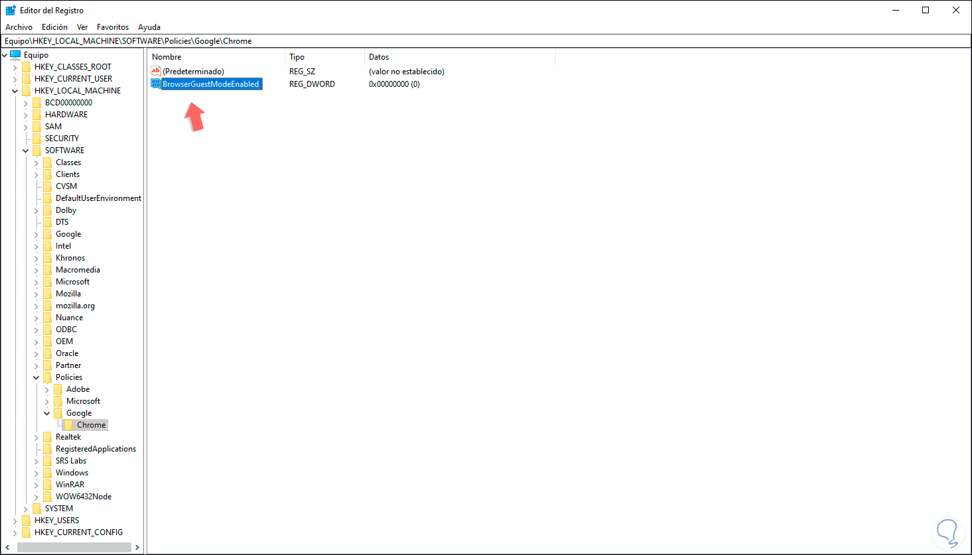The image size is (972, 555).
Task: Click the tree pane horizontal scrollbar thumb
Action: click(x=74, y=547)
